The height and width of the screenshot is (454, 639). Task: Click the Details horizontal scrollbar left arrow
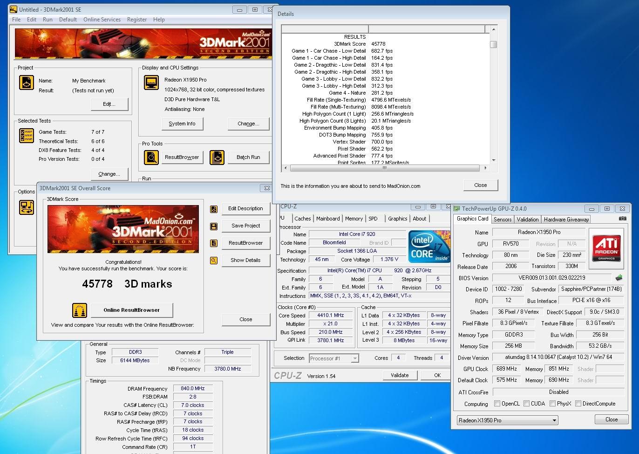pyautogui.click(x=285, y=168)
